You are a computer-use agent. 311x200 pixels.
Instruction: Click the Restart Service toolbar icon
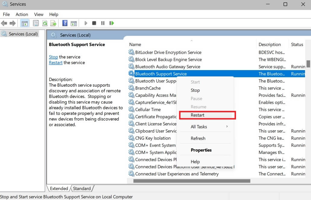tap(111, 23)
